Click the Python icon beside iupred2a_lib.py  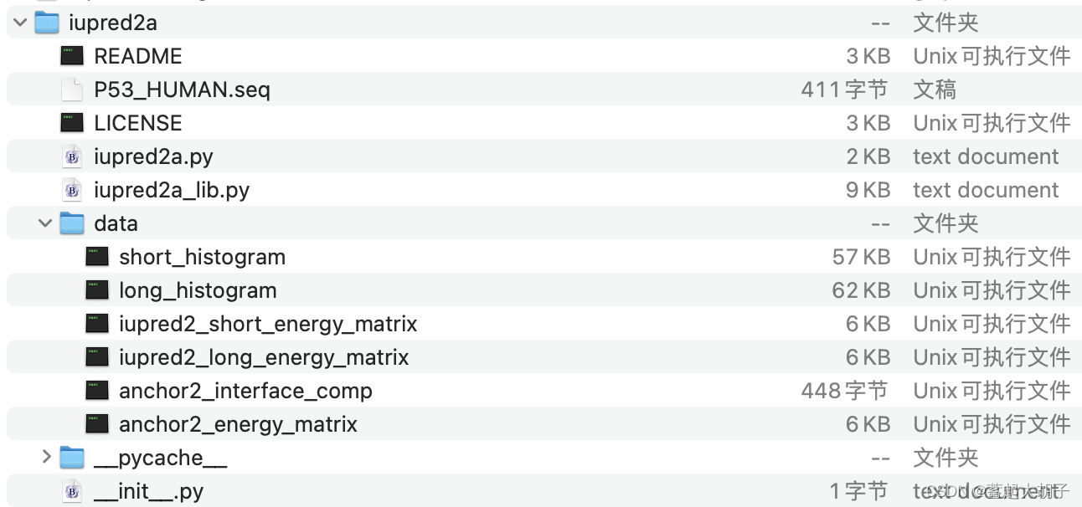[x=71, y=190]
